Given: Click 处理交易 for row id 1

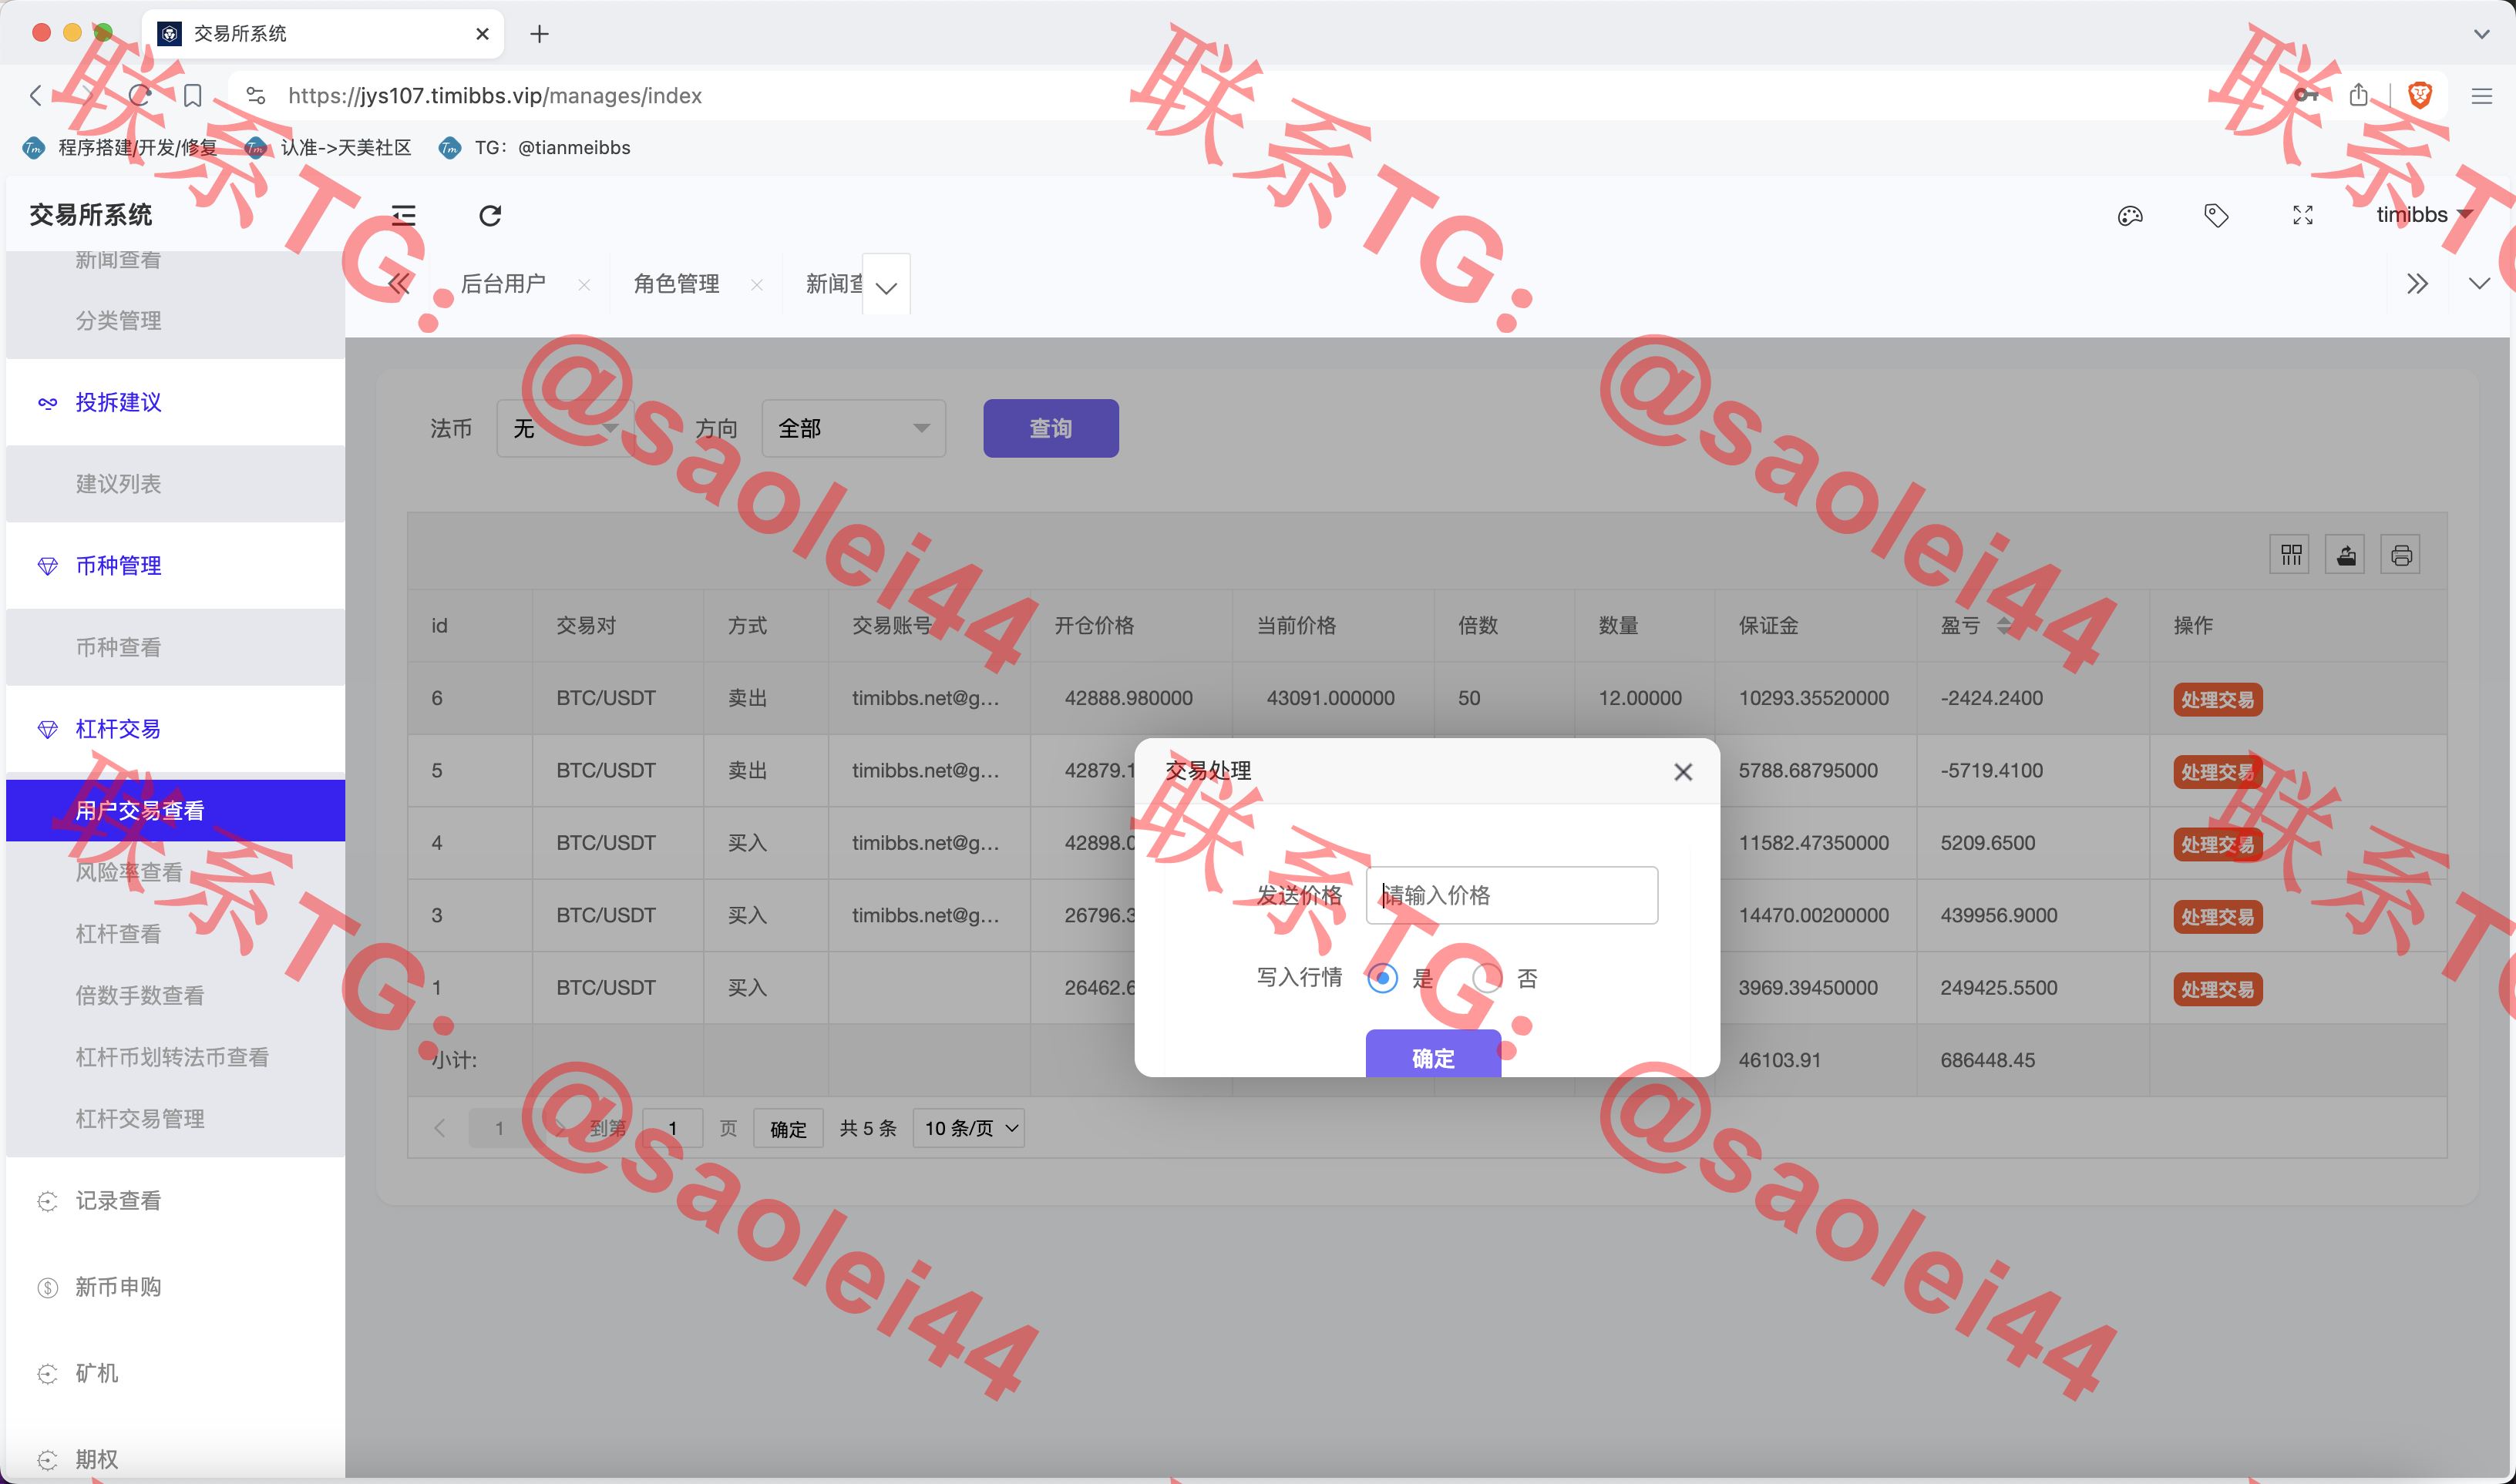Looking at the screenshot, I should click(2217, 989).
